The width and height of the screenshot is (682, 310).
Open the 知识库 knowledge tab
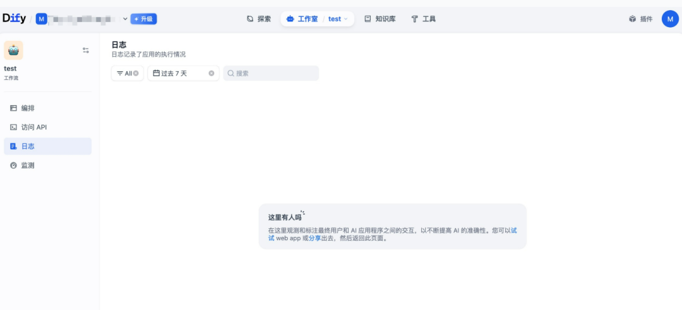[x=380, y=19]
